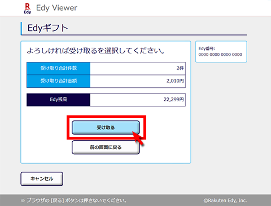The height and width of the screenshot is (206, 271).
Task: Select the 2,010円 amount value
Action: coord(175,81)
